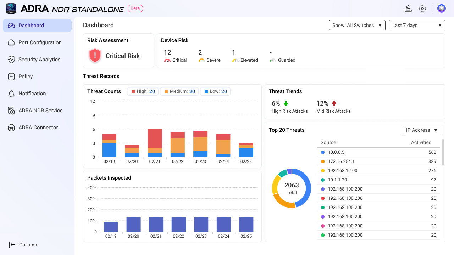454x255 pixels.
Task: Click the Security Analytics shield icon
Action: (11, 59)
